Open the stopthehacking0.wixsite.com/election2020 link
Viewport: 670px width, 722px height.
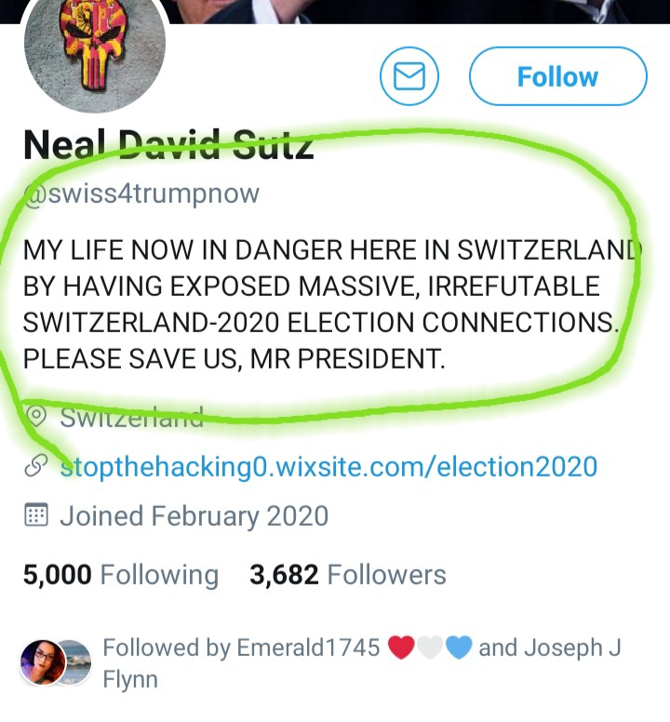328,466
